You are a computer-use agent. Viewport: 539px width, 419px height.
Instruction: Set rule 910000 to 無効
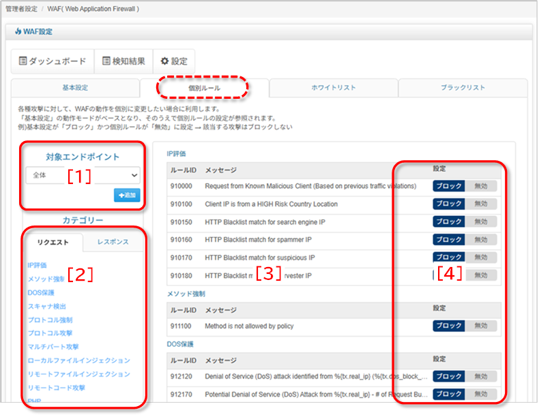coord(481,186)
